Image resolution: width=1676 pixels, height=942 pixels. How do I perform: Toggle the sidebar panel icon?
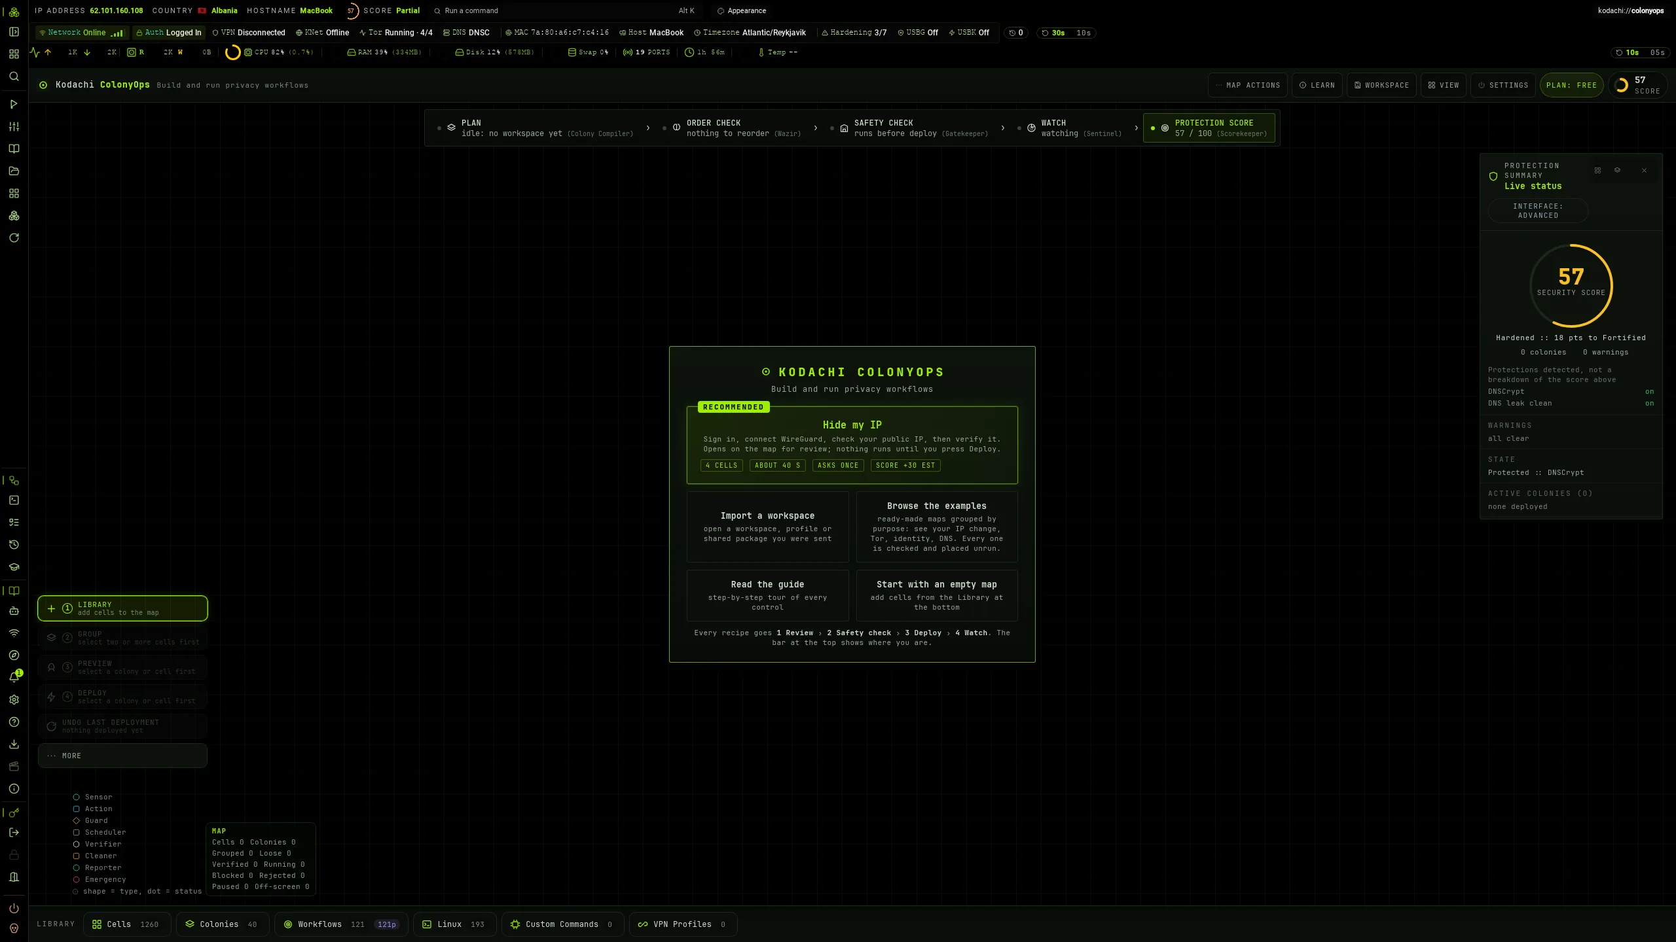pyautogui.click(x=14, y=32)
